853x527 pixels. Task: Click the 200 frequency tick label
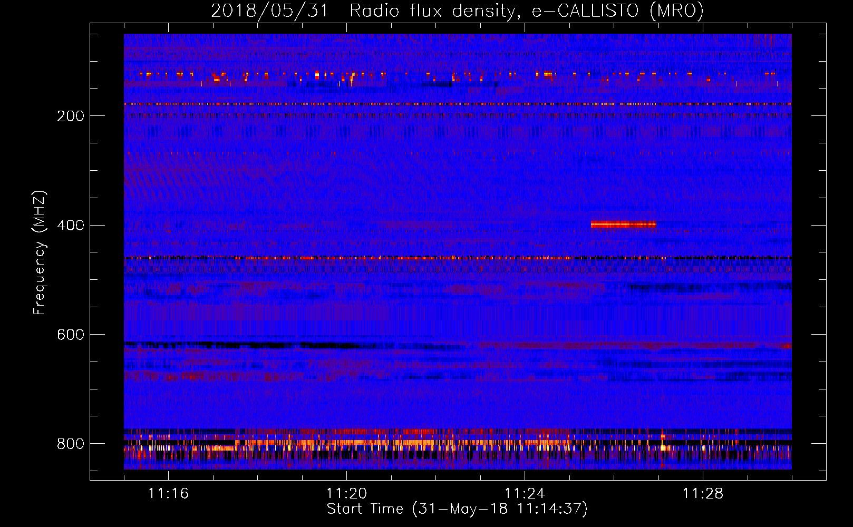click(x=71, y=116)
